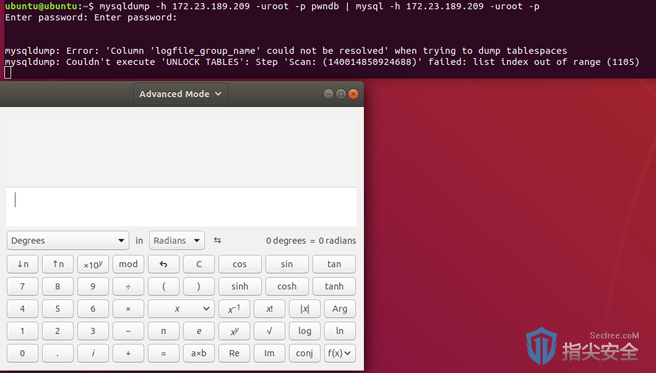This screenshot has width=656, height=373.
Task: Click the Re real part button
Action: tap(234, 353)
